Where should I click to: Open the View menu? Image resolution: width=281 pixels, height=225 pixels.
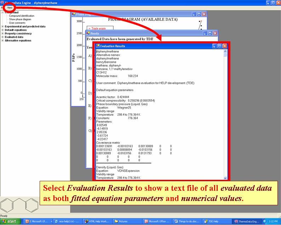pos(10,7)
